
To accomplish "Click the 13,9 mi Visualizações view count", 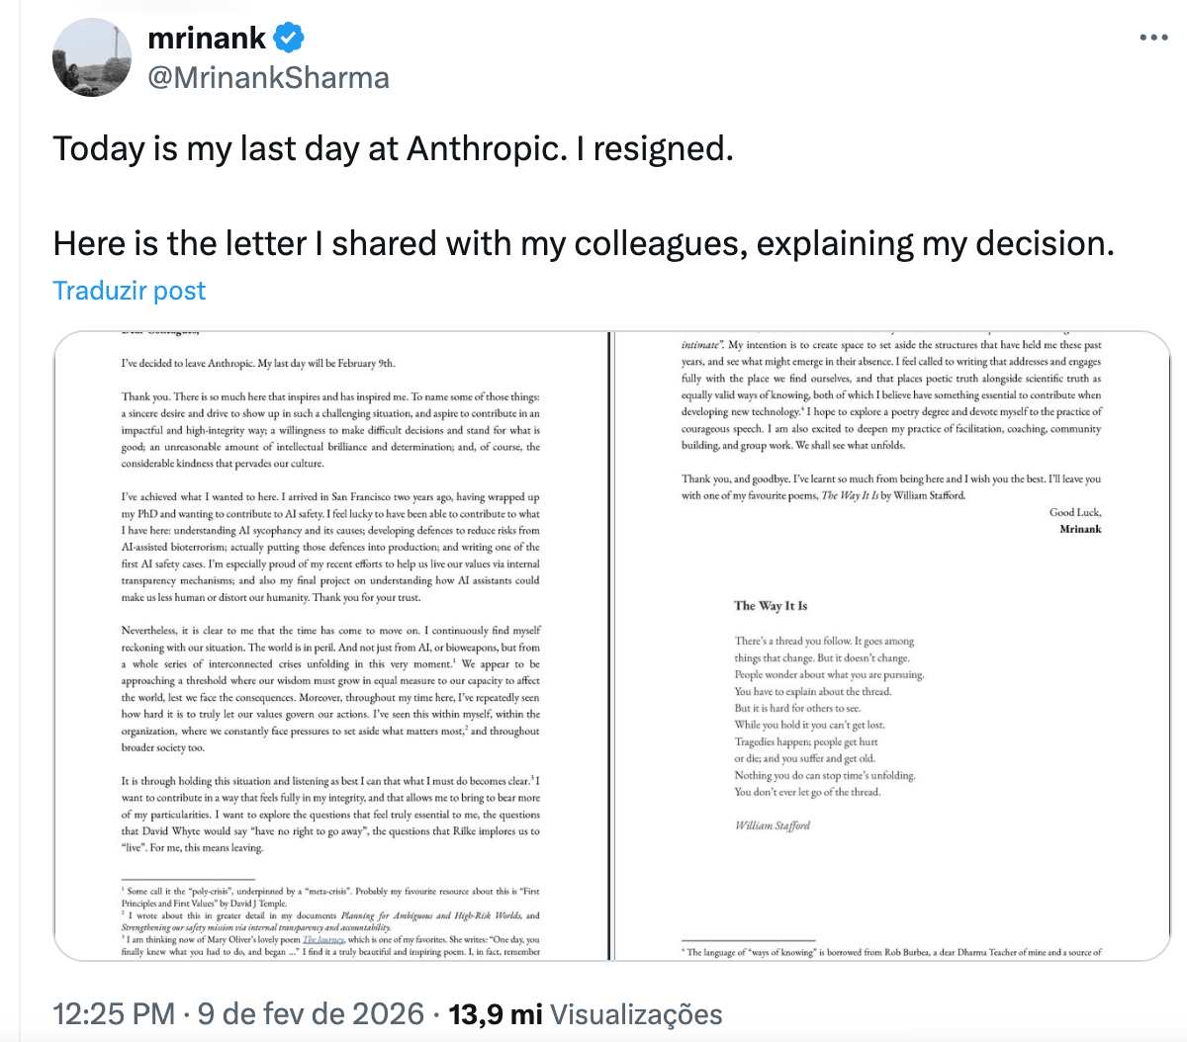I will click(x=585, y=1014).
